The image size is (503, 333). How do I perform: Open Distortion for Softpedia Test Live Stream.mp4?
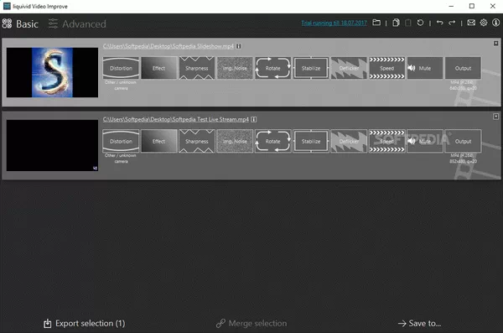click(x=121, y=141)
